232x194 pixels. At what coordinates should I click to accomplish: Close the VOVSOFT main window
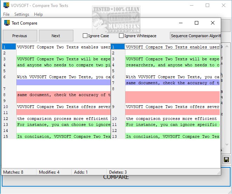pyautogui.click(x=224, y=5)
